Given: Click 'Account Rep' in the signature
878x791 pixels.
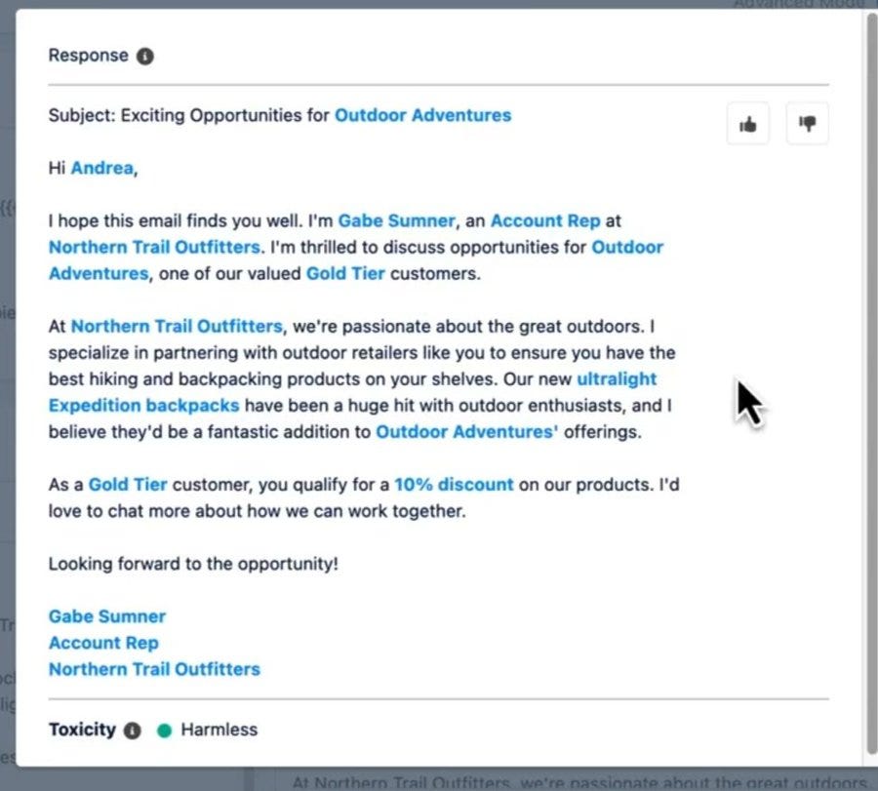Looking at the screenshot, I should coord(103,643).
